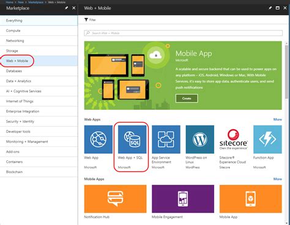Close the Web + Mobile blade
This screenshot has height=225, width=290.
tap(285, 8)
